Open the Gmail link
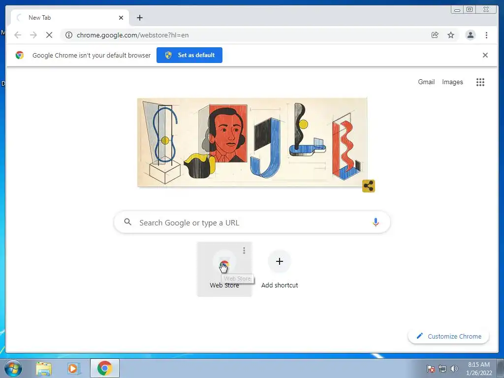This screenshot has height=378, width=504. pos(426,82)
